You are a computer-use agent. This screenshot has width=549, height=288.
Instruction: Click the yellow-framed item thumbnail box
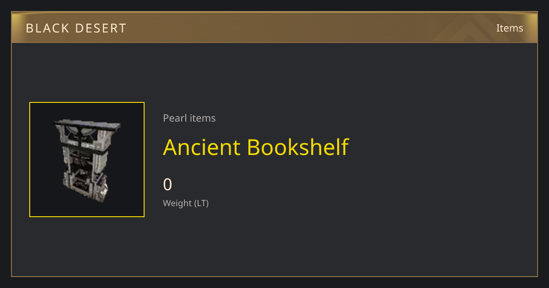click(x=87, y=160)
